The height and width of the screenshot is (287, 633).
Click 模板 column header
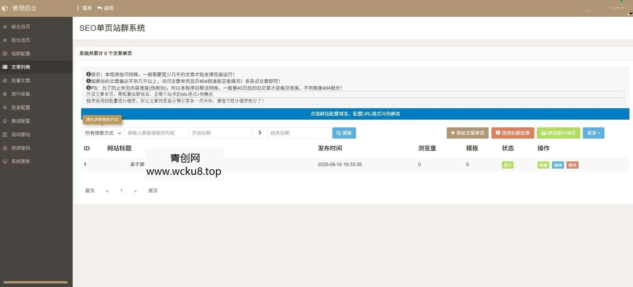tap(472, 148)
